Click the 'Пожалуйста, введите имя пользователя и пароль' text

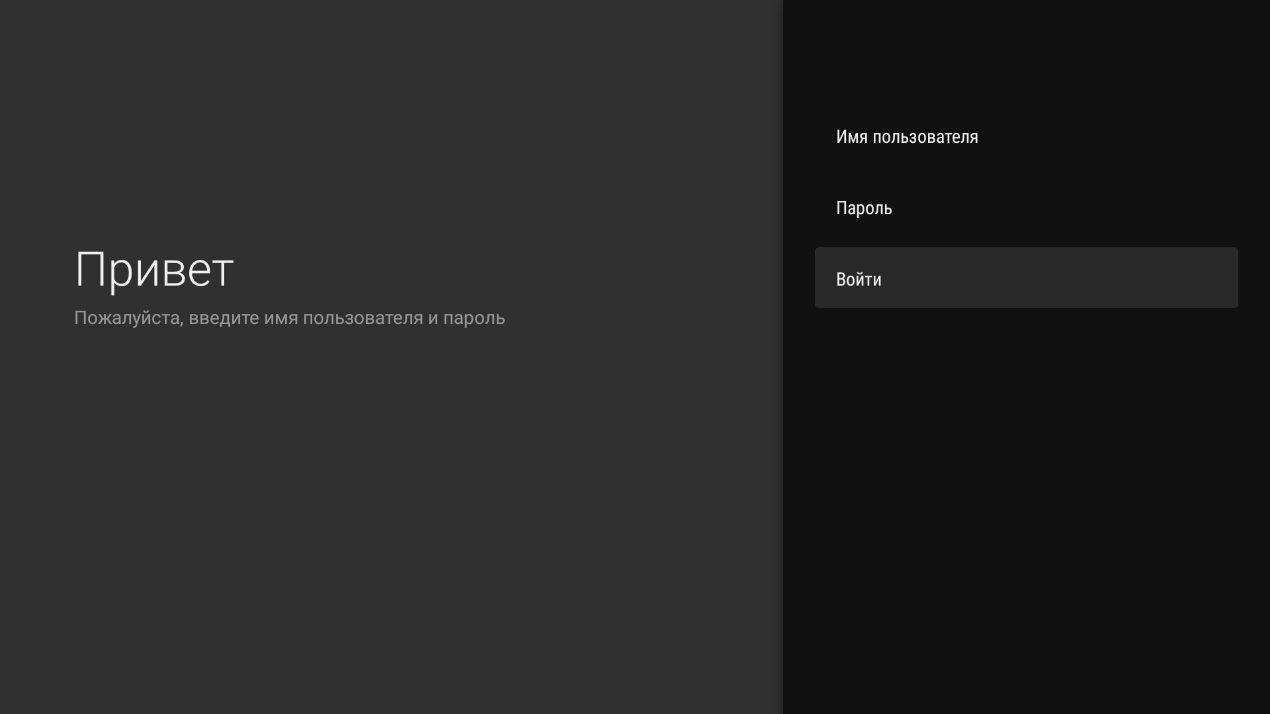click(x=290, y=318)
